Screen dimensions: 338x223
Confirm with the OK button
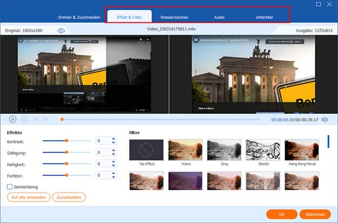pos(282,215)
